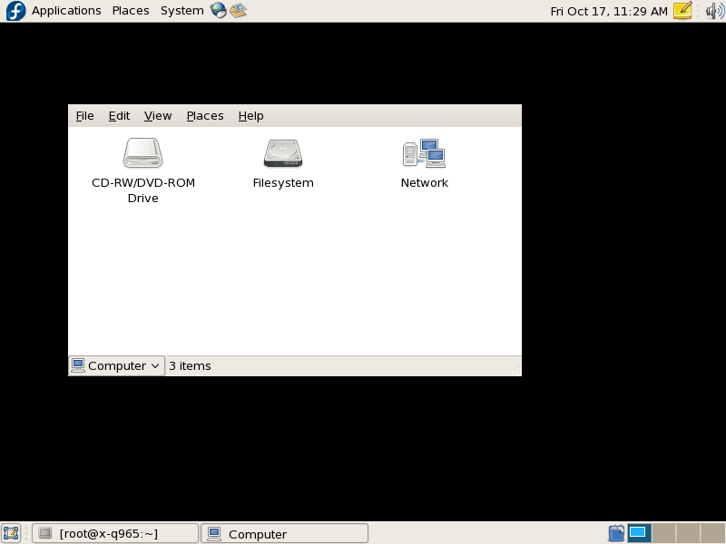The image size is (726, 544).
Task: Click the volume speaker icon
Action: pos(714,11)
